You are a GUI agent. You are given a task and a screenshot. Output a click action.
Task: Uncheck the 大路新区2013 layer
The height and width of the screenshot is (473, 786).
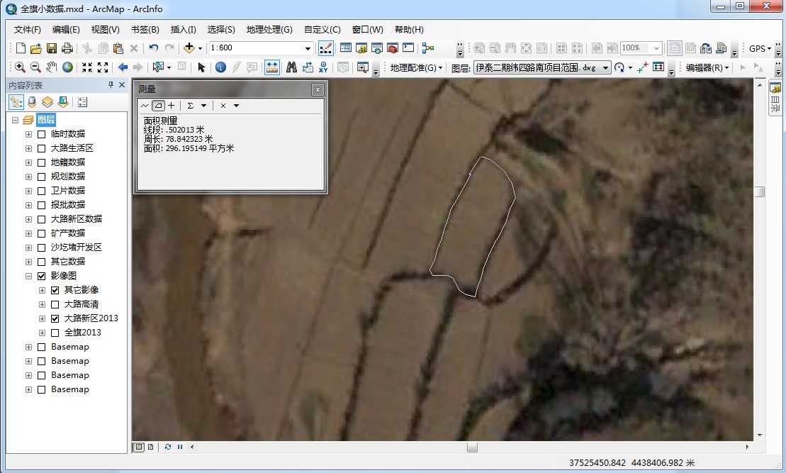tap(55, 318)
